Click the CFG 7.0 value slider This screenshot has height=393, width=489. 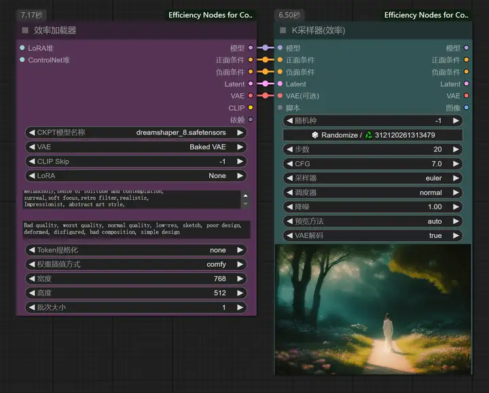click(x=373, y=164)
